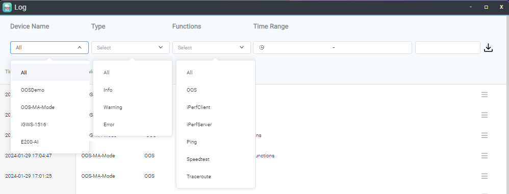This screenshot has width=509, height=194.
Task: Open hamburger menu on the third log row
Action: [485, 135]
